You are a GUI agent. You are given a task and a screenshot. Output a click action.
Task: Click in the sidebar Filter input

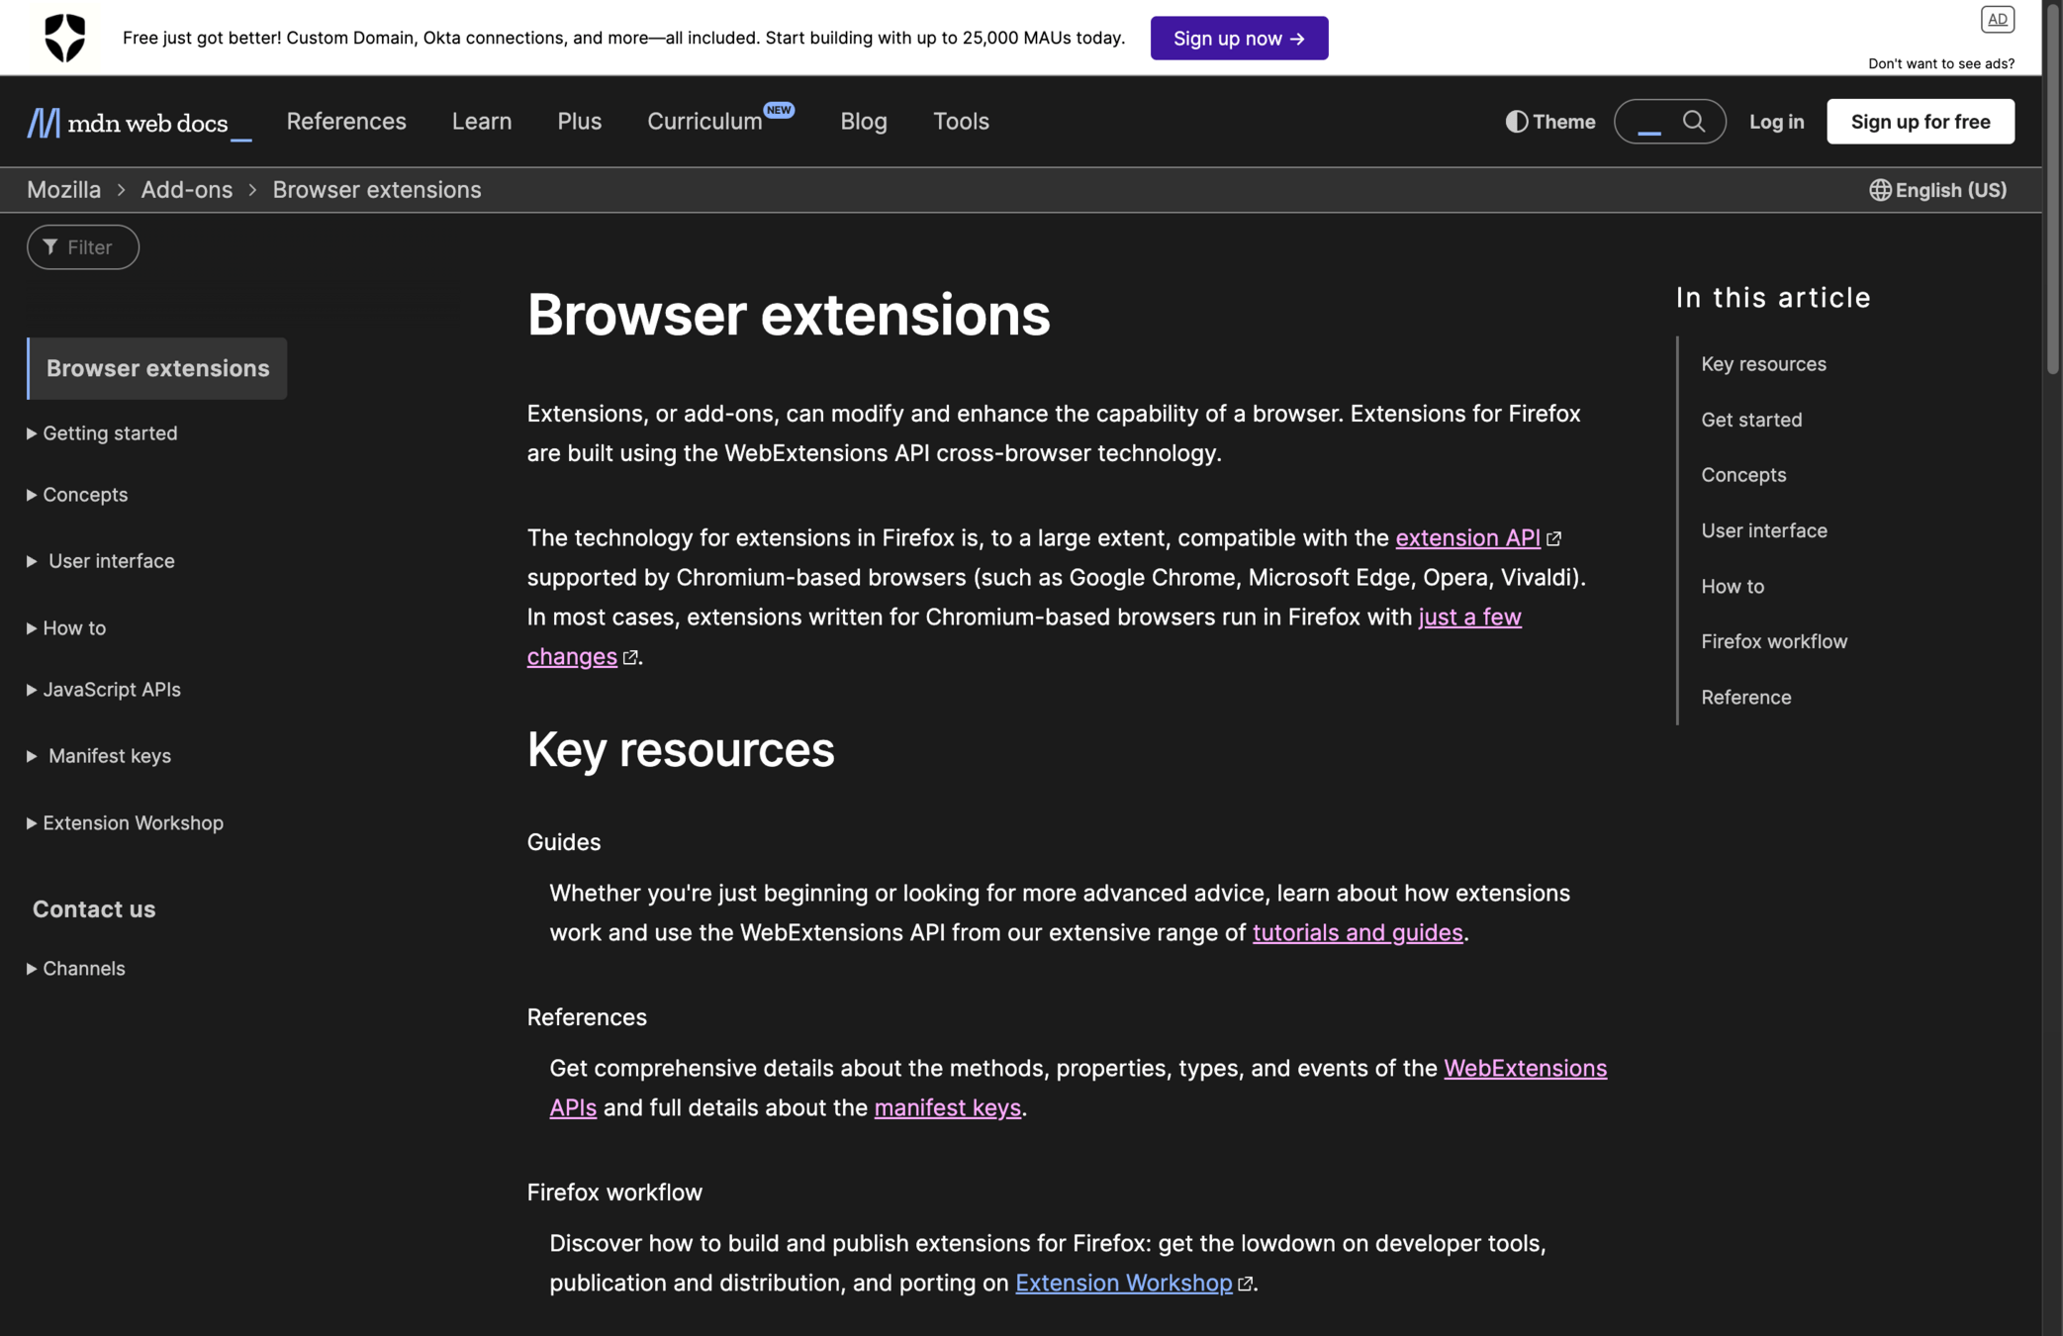(x=83, y=246)
